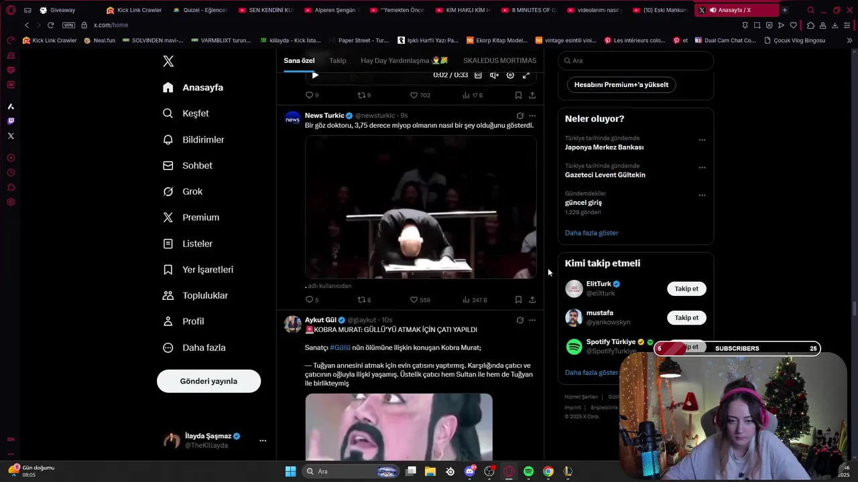Share the News Turkic post
This screenshot has height=482, width=858.
[532, 300]
